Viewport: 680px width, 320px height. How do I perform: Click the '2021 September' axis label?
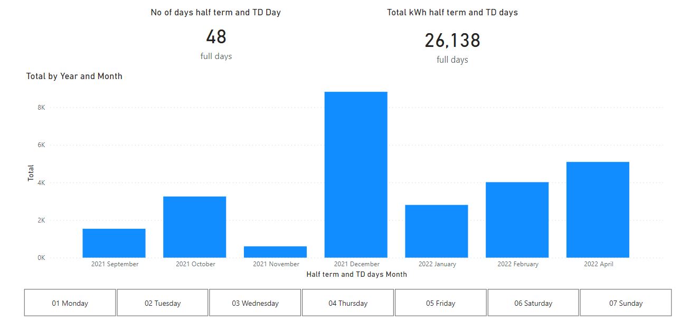click(115, 264)
